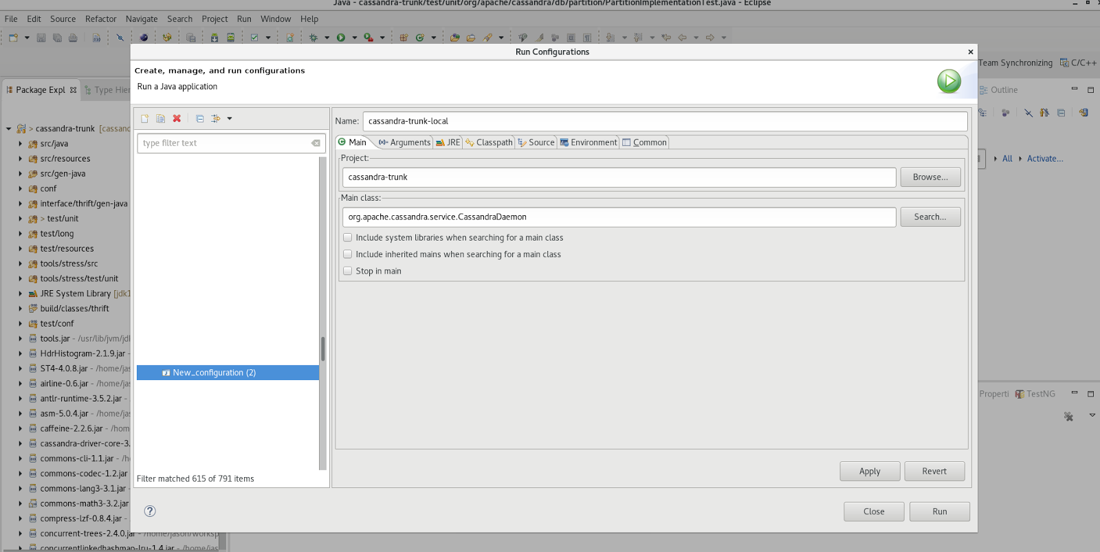The image size is (1100, 552).
Task: Collapse all launch configurations in the tree
Action: click(x=199, y=119)
